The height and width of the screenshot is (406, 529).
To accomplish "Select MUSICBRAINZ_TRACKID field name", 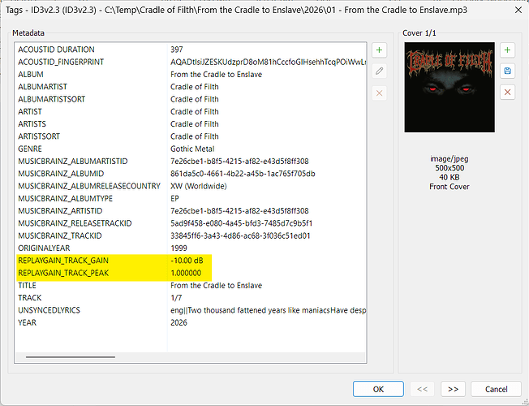I will (60, 235).
